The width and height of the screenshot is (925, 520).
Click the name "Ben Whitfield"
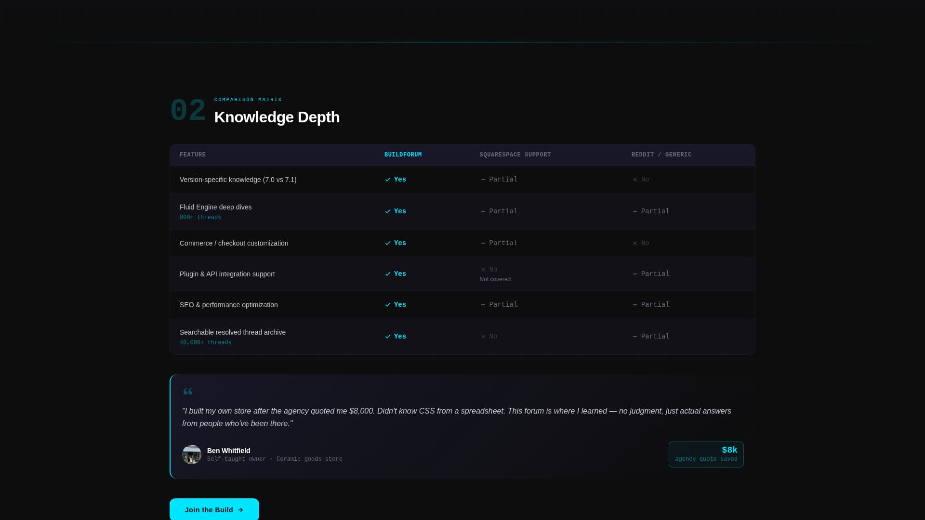click(x=229, y=451)
